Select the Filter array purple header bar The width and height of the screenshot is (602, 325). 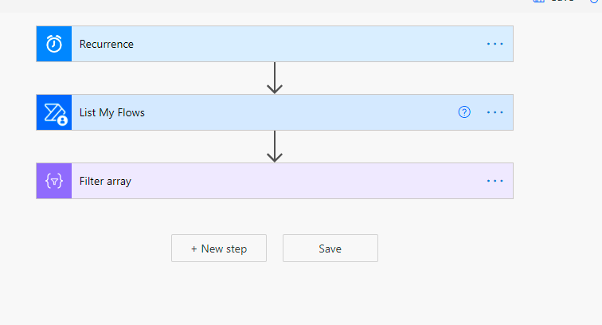tap(275, 181)
